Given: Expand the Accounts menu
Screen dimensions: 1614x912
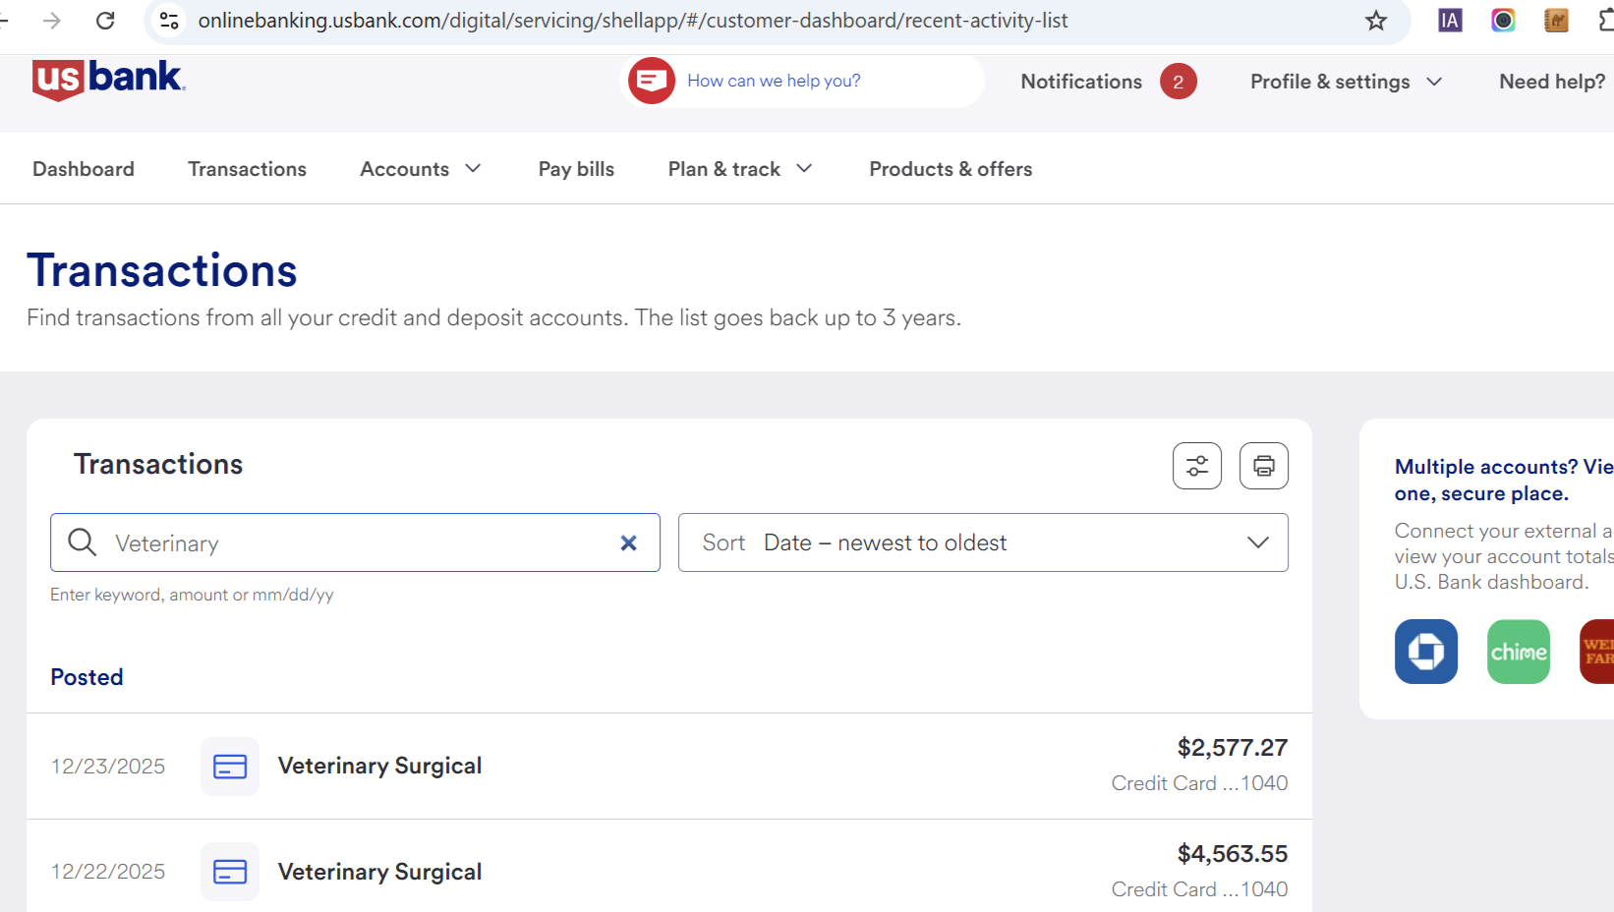Looking at the screenshot, I should click(x=421, y=169).
